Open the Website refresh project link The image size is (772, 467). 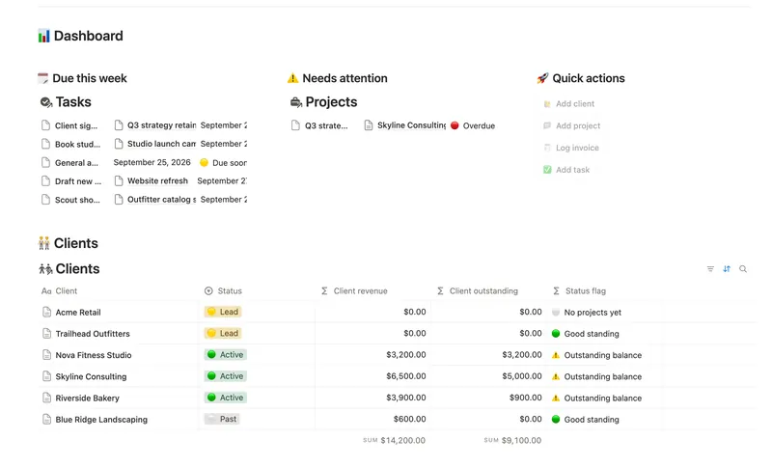(x=157, y=181)
